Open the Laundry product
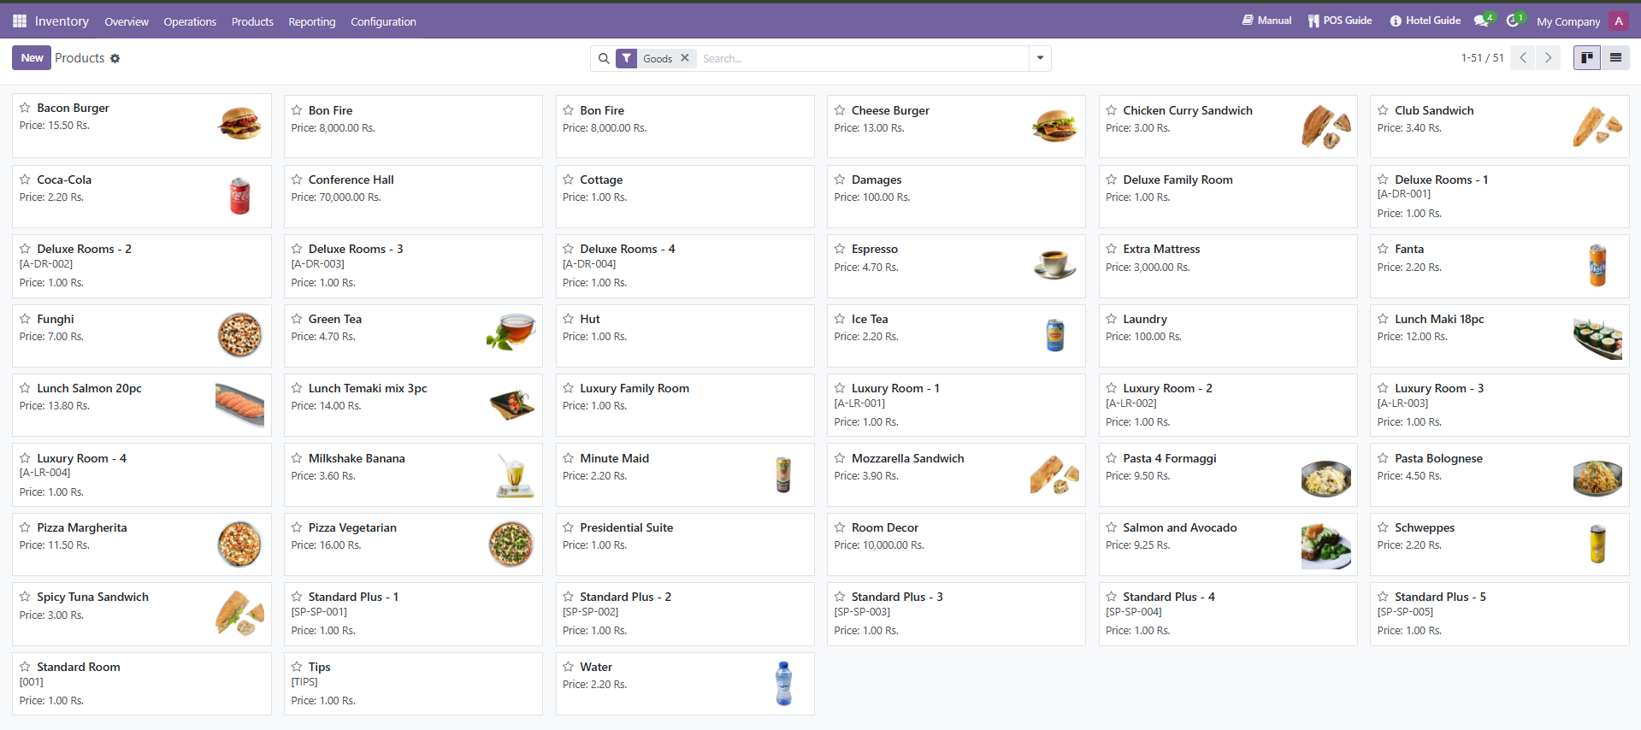Screen dimensions: 1641x730 (1228, 336)
